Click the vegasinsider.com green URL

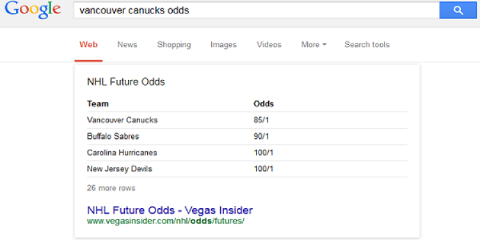(x=166, y=221)
